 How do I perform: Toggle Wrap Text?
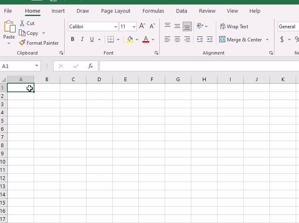234,26
